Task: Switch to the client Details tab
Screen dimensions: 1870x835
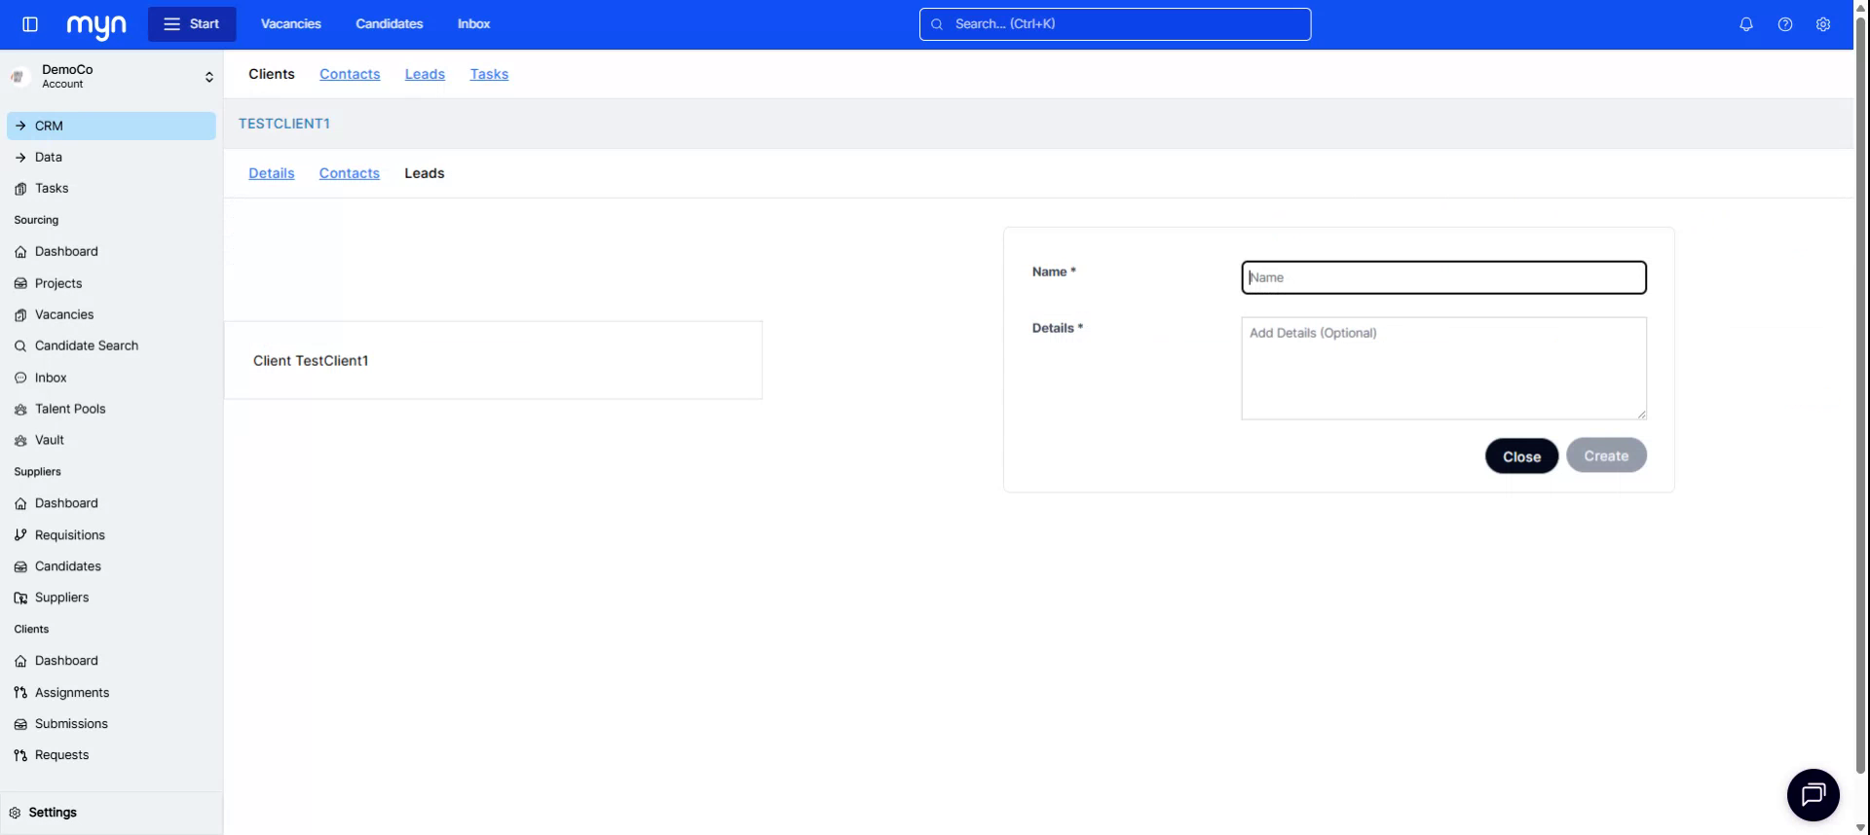Action: point(271,173)
